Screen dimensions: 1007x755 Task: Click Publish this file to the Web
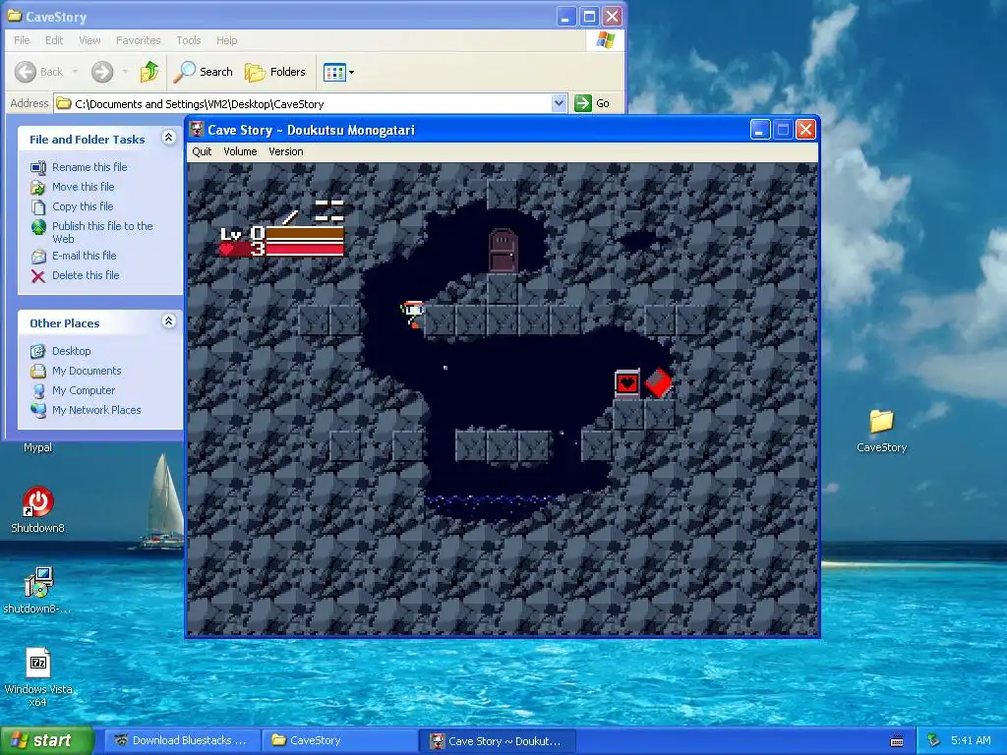click(102, 232)
